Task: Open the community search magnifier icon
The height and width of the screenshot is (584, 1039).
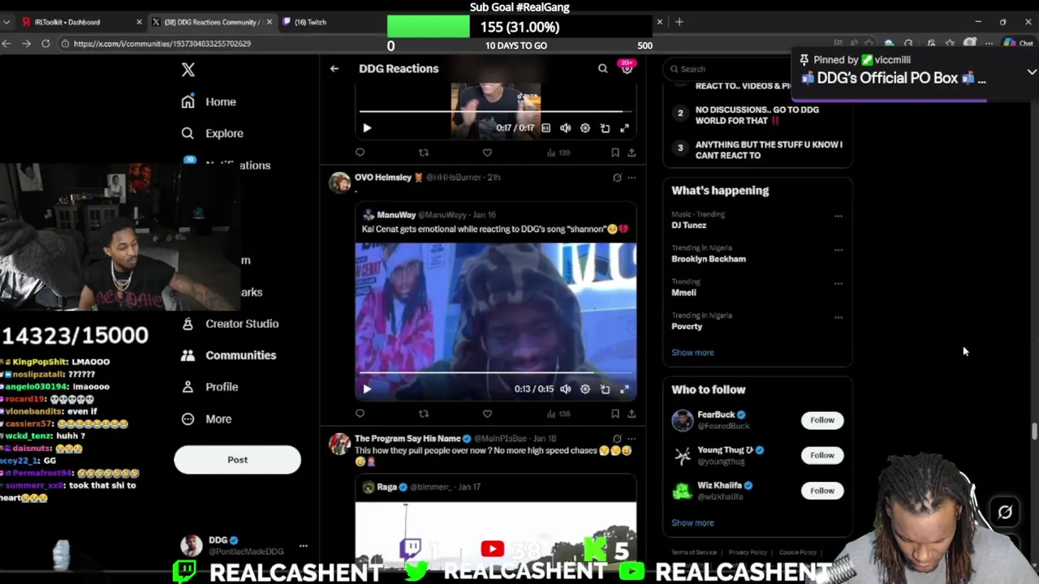Action: (602, 69)
